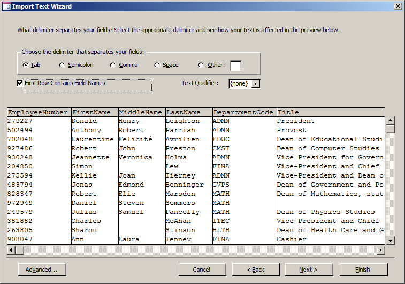Click middle name Felicité
This screenshot has width=405, height=284.
135,139
